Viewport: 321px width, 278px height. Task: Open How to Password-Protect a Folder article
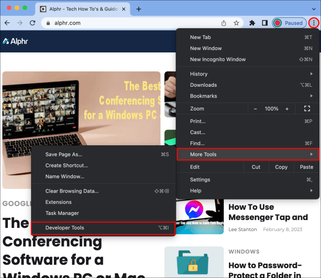pos(265,270)
